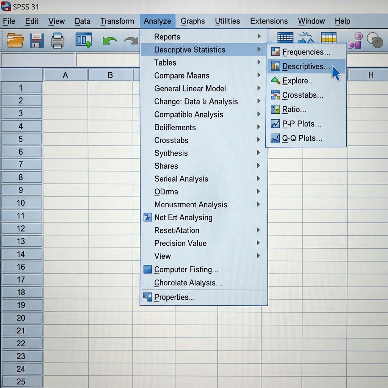
Task: Click the gray Redo arrow icon
Action: (x=131, y=40)
